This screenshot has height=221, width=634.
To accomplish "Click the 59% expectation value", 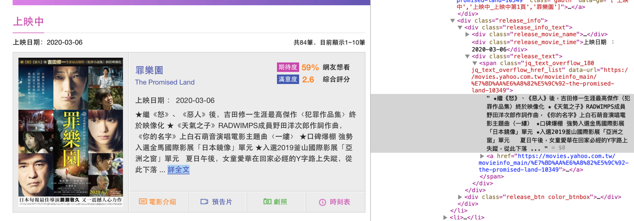I will coord(310,68).
